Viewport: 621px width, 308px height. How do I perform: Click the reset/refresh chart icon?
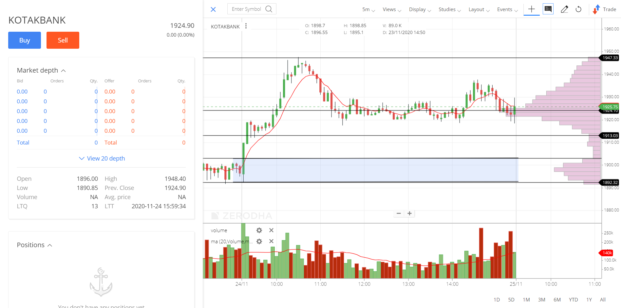coord(578,9)
